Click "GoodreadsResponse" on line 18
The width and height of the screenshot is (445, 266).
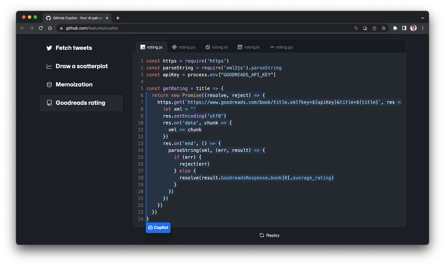[x=244, y=178]
